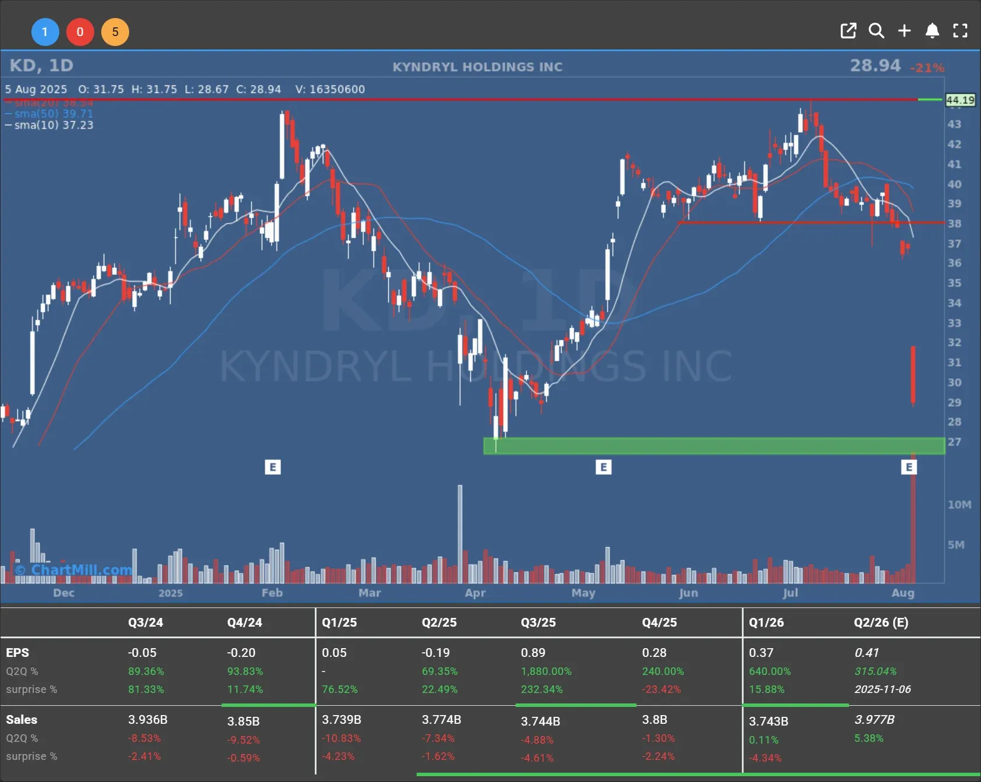
Task: Click the KYNDRYL HOLDINGS INC title
Action: pyautogui.click(x=478, y=67)
